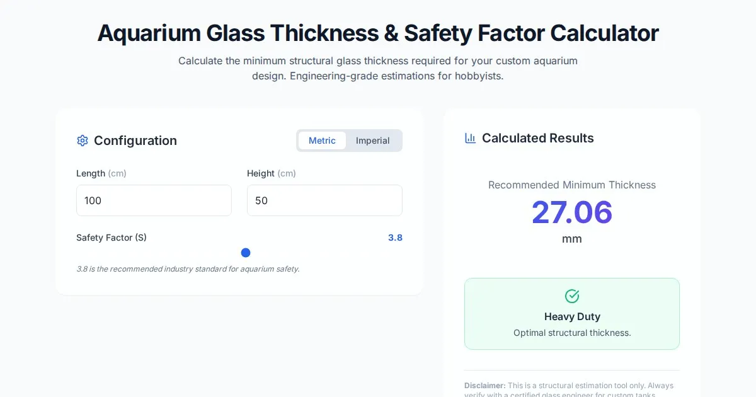
Task: Click the Length (cm) label
Action: point(101,173)
